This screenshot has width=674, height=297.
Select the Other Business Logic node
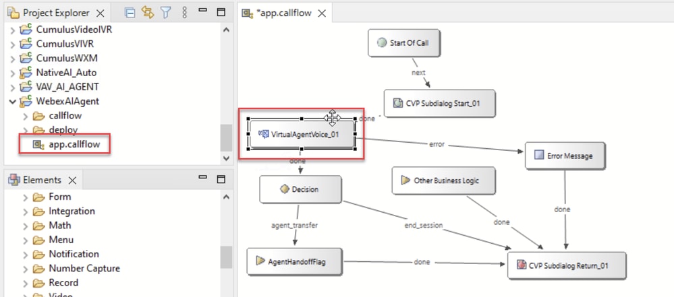444,180
